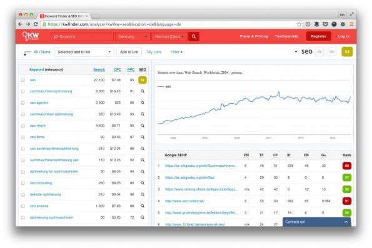The width and height of the screenshot is (372, 248).
Task: Reload the page with browser refresh icon
Action: 36,24
